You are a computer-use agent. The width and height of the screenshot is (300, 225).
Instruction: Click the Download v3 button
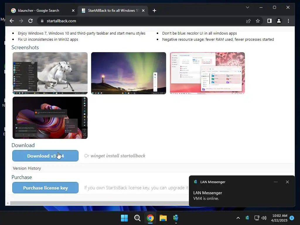click(x=45, y=156)
